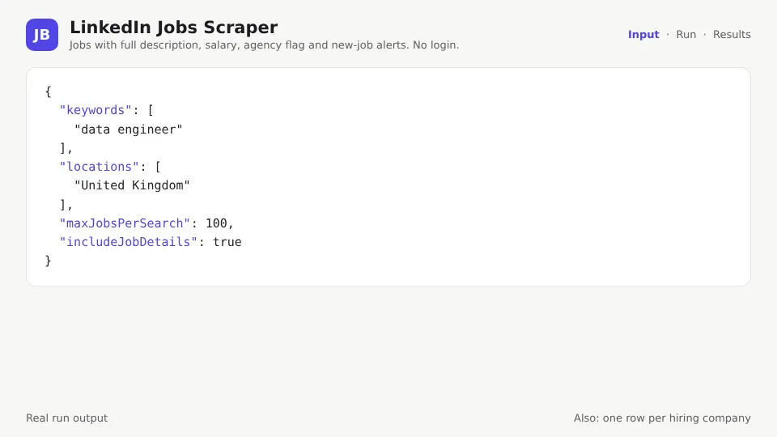777x437 pixels.
Task: Click the closing curly brace of JSON
Action: 48,261
